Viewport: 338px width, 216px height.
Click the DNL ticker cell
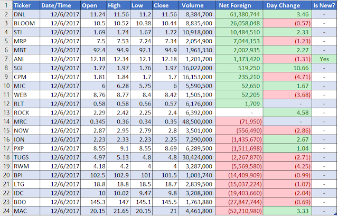click(26, 14)
